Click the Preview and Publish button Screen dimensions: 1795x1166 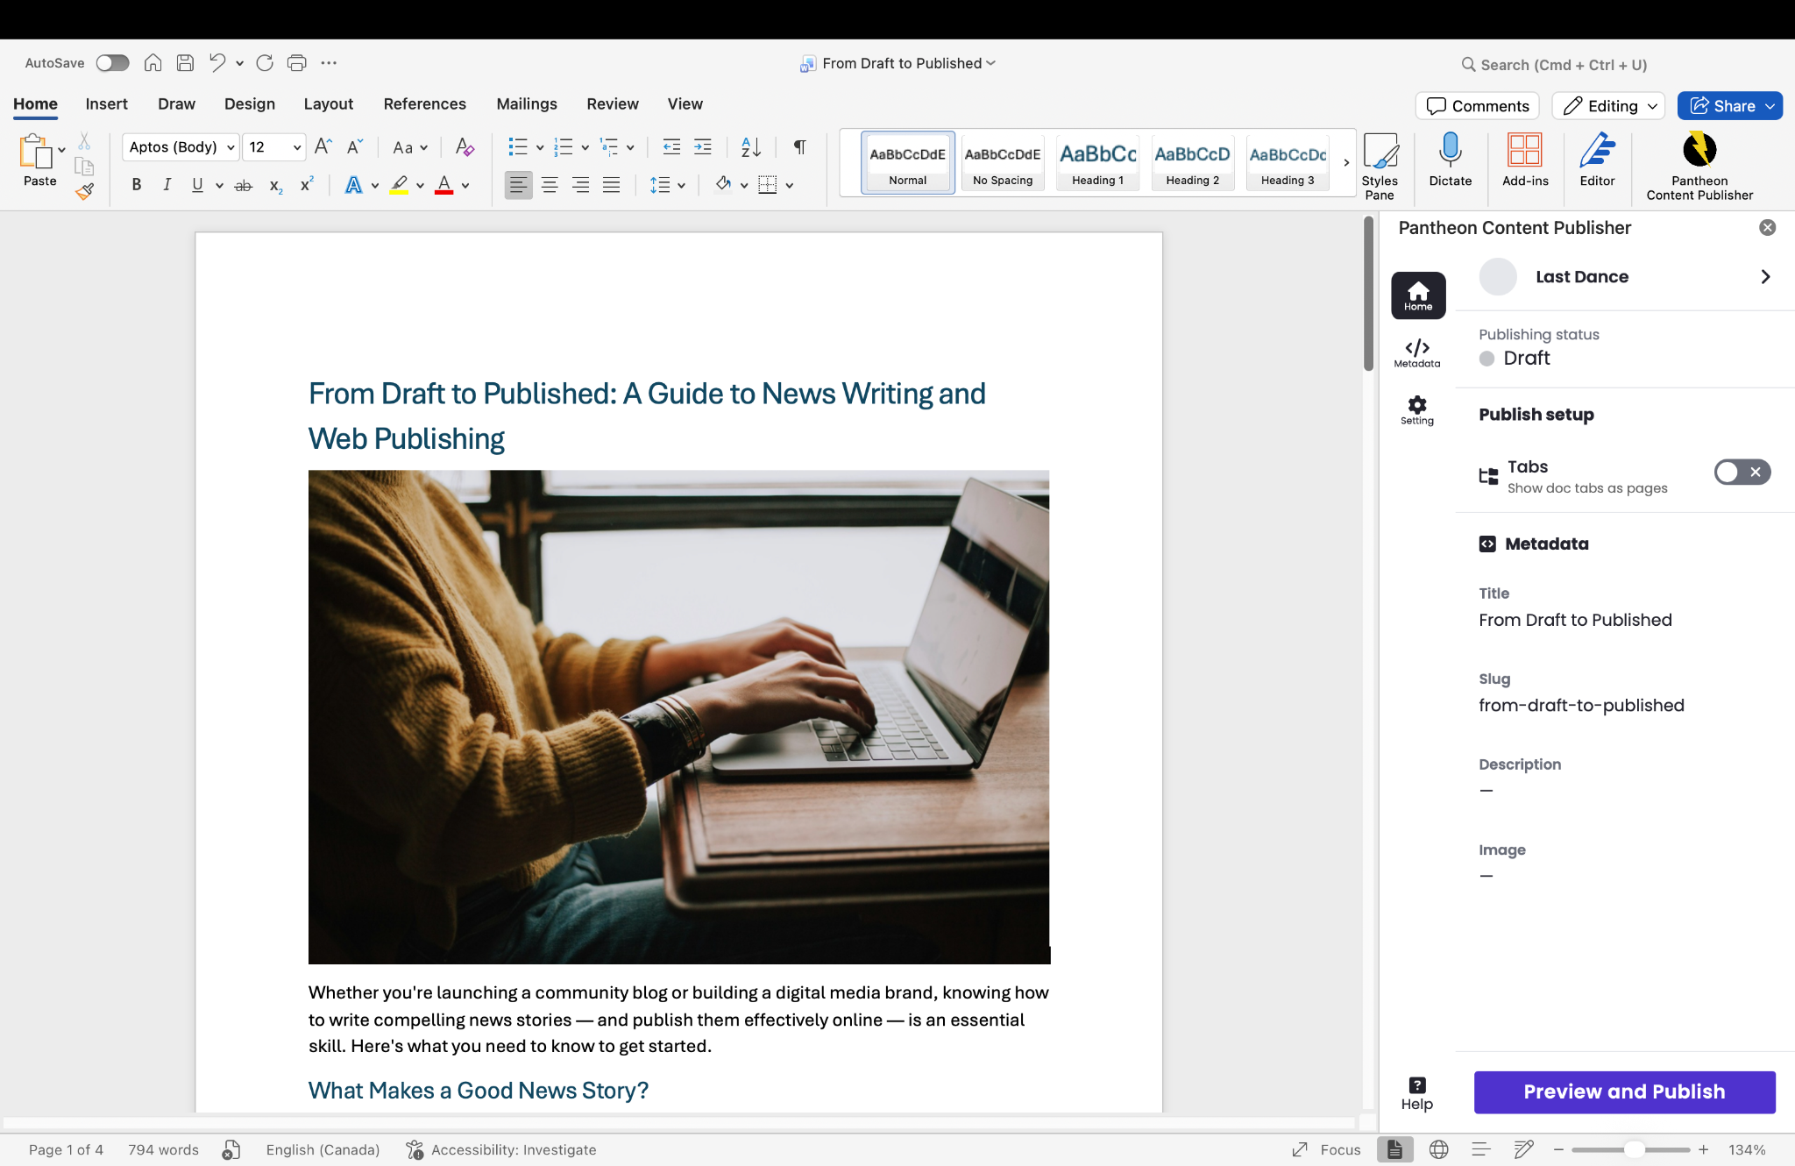click(1623, 1091)
